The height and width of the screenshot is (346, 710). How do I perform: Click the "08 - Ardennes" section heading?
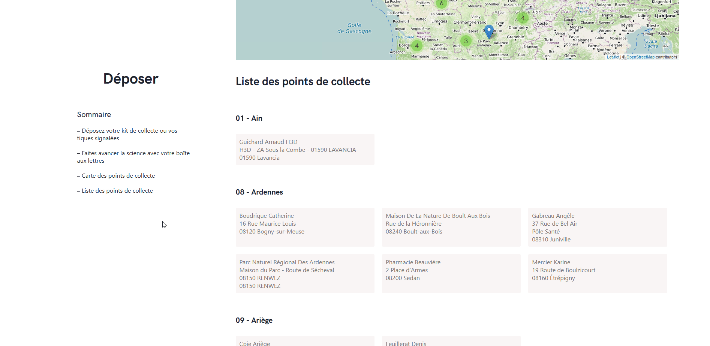[259, 192]
